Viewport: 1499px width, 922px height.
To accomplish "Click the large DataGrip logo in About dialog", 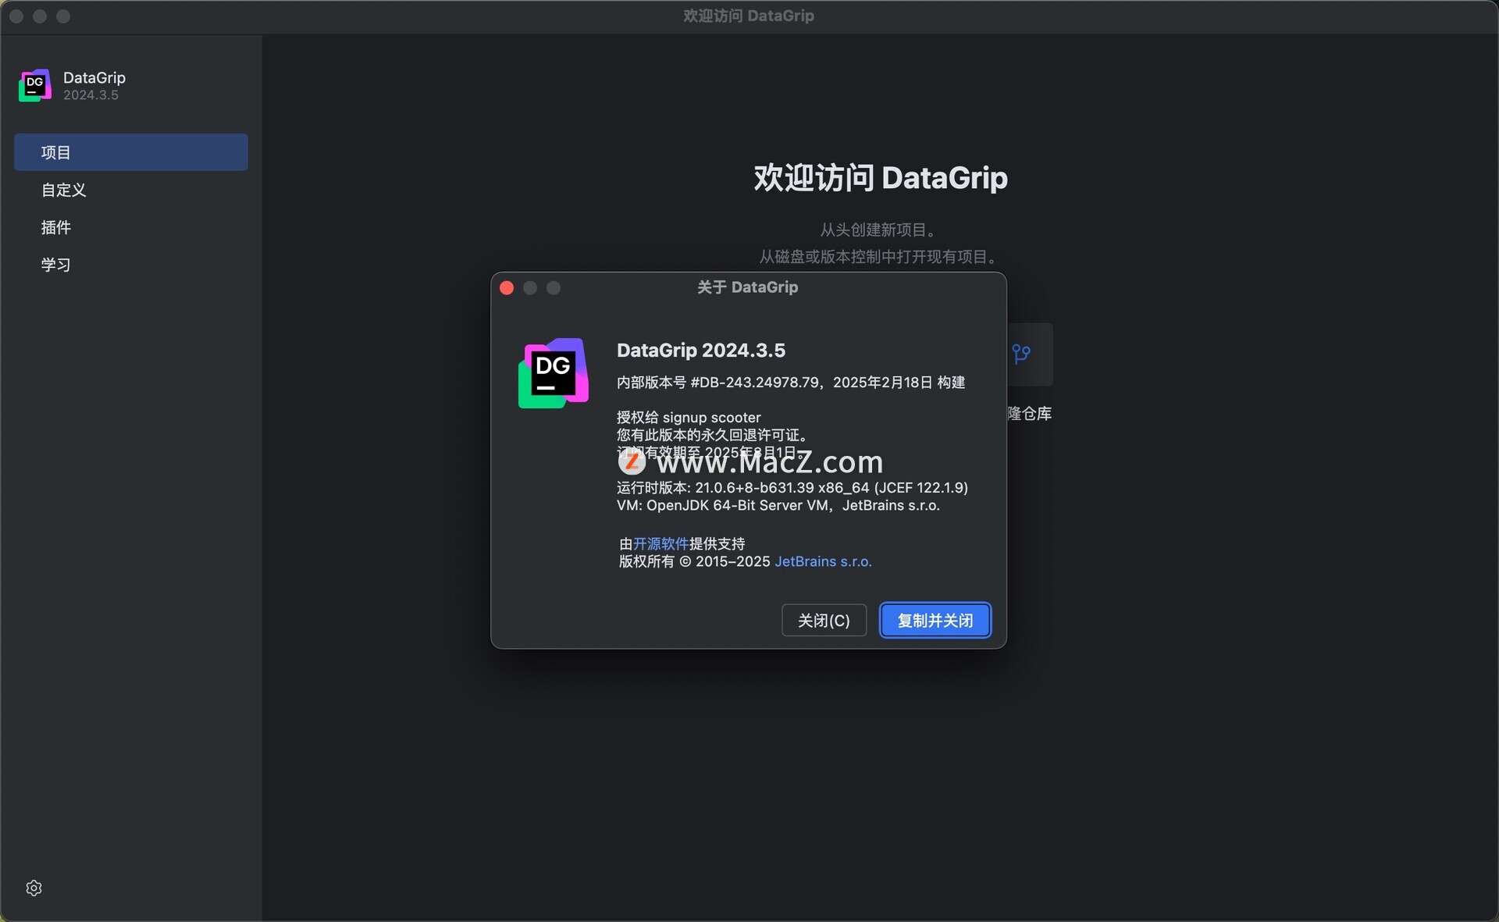I will (x=553, y=373).
